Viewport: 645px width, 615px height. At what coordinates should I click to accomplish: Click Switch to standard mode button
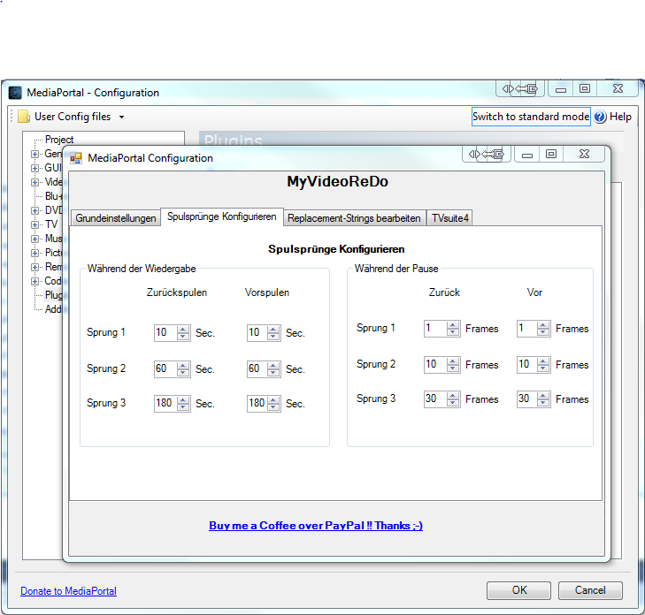531,117
